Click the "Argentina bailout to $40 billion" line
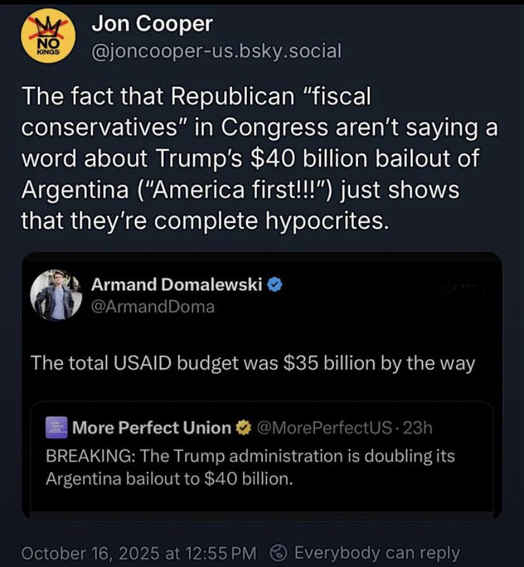 click(170, 478)
